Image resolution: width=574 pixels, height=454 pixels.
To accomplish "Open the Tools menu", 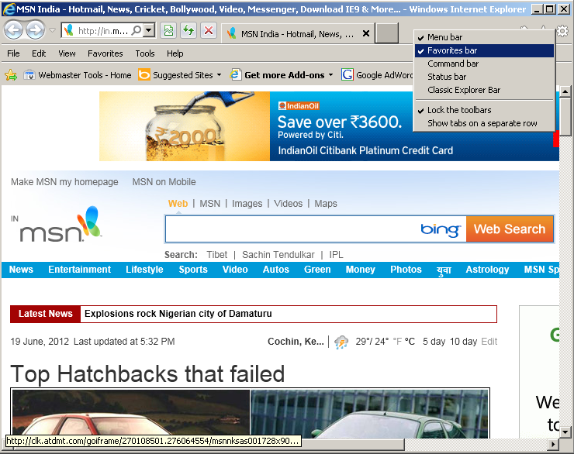I will point(145,53).
